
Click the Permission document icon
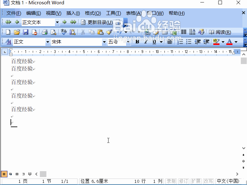pos(34,32)
